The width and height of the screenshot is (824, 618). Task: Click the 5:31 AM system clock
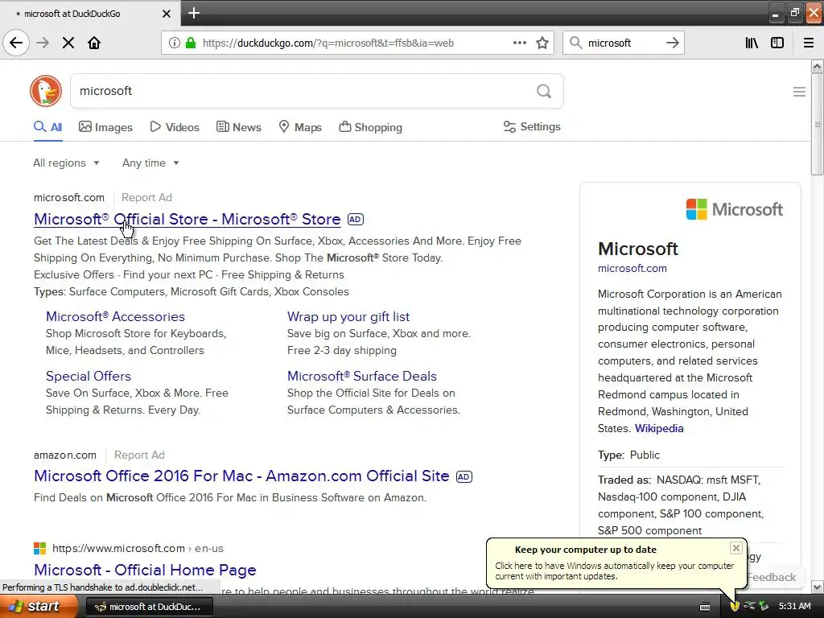[x=794, y=607]
